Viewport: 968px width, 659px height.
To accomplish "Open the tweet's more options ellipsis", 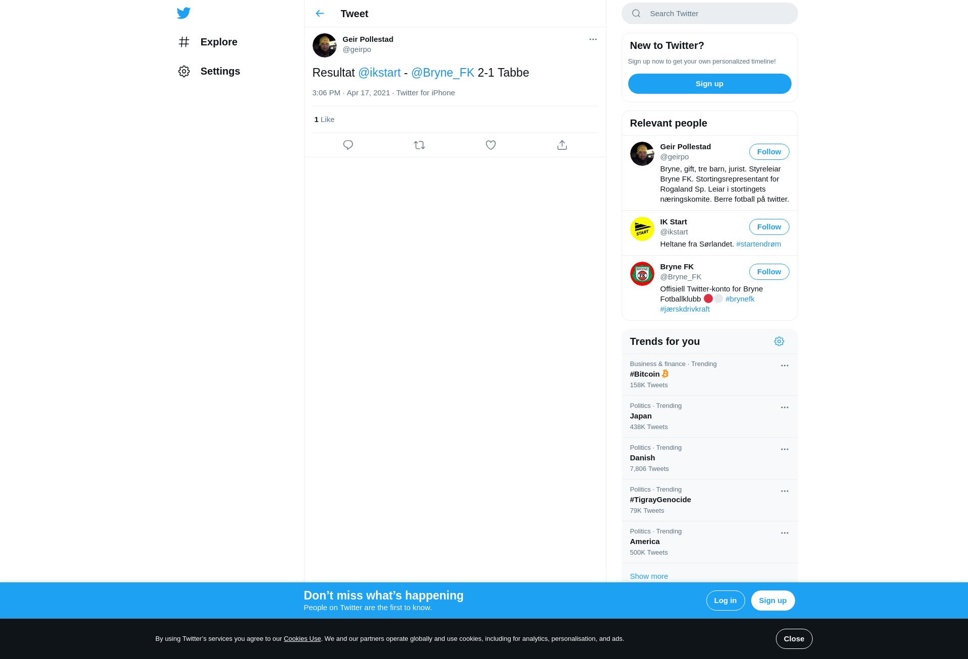I will tap(593, 39).
